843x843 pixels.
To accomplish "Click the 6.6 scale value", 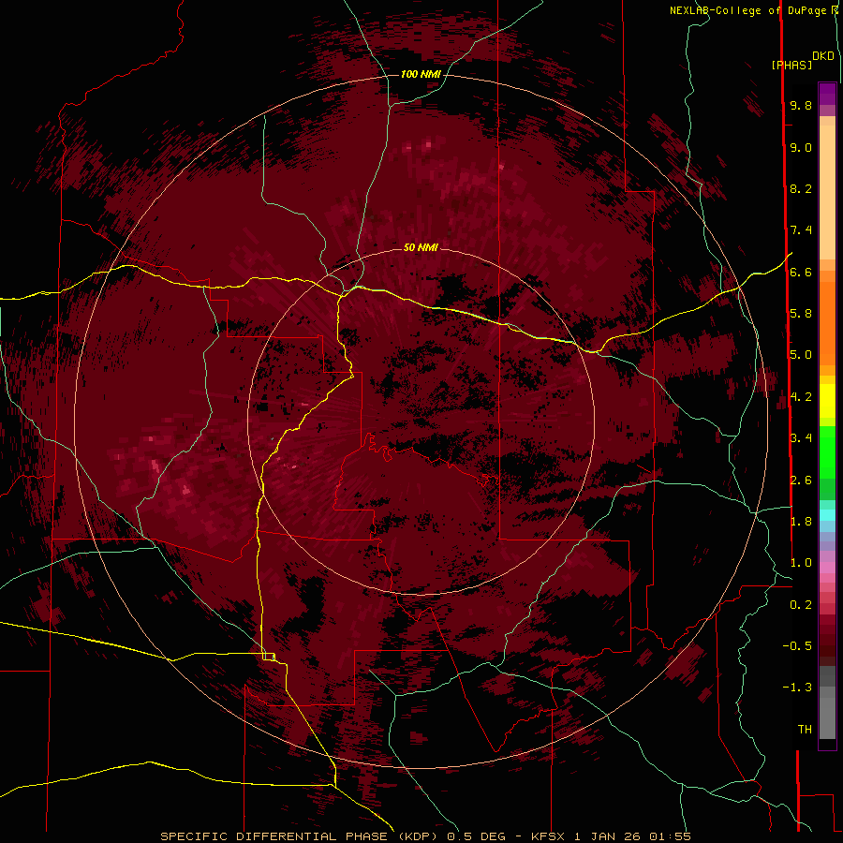I will (801, 273).
